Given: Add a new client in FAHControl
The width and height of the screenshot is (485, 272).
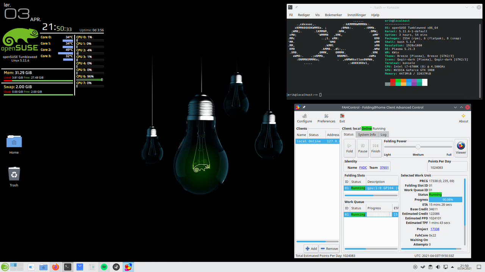Looking at the screenshot, I should coord(311,248).
